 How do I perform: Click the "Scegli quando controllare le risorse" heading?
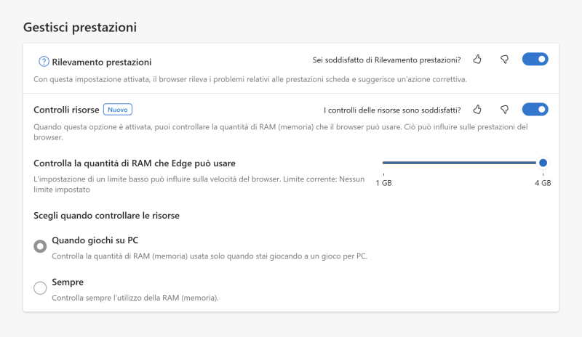(106, 216)
